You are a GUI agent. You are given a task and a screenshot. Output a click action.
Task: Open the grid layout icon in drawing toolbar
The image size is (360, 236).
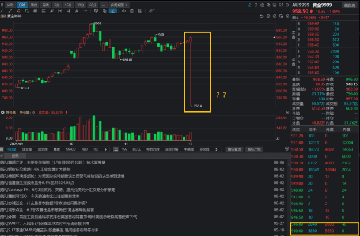coord(140,11)
